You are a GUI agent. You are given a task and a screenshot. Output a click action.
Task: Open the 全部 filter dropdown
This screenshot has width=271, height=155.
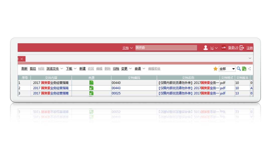[227, 69]
